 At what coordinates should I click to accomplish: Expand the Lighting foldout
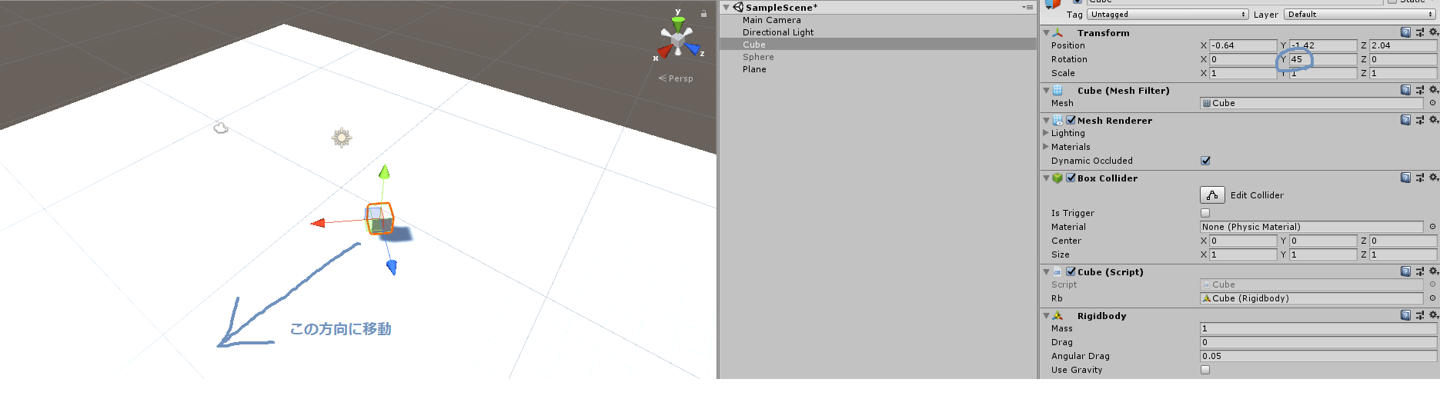(1045, 133)
